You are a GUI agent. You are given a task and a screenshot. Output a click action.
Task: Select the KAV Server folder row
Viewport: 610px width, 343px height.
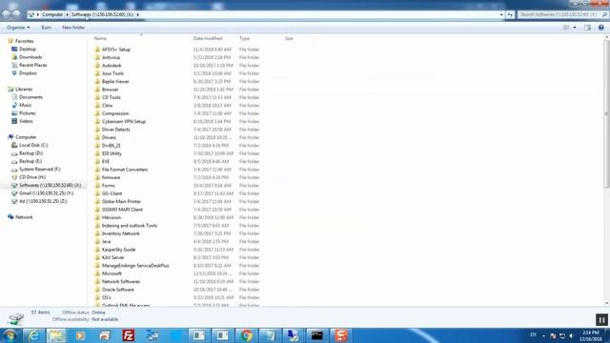click(177, 257)
